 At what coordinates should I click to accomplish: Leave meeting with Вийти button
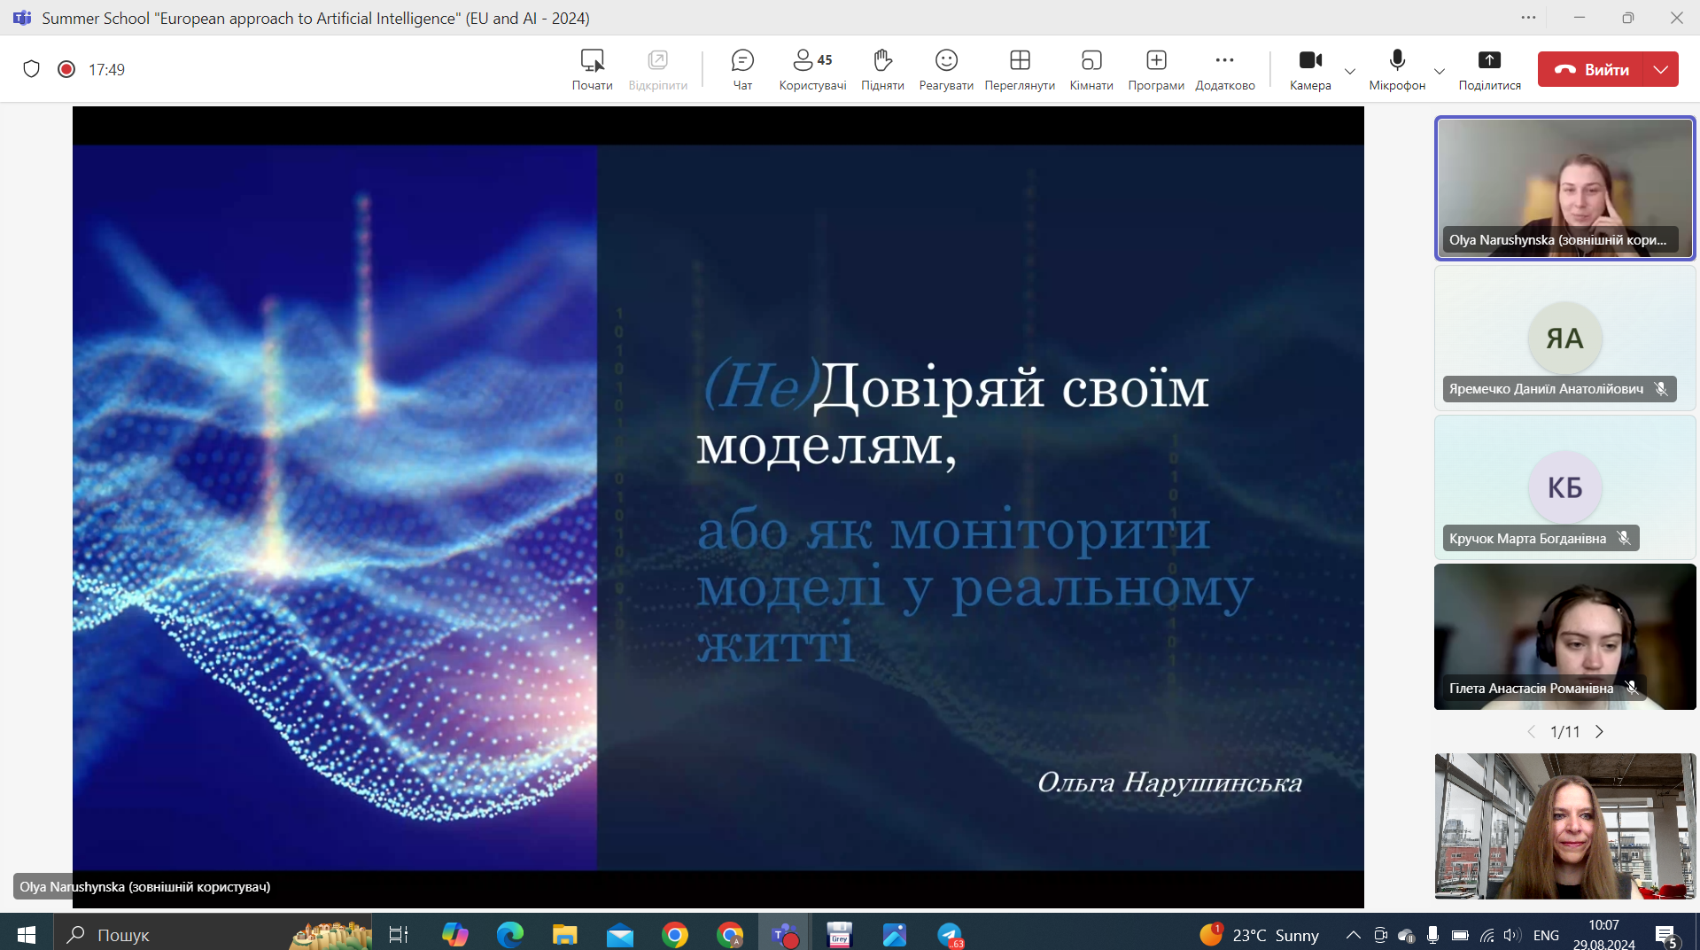click(x=1591, y=69)
